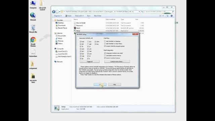Select the Patch archive file icon

(x=75, y=28)
